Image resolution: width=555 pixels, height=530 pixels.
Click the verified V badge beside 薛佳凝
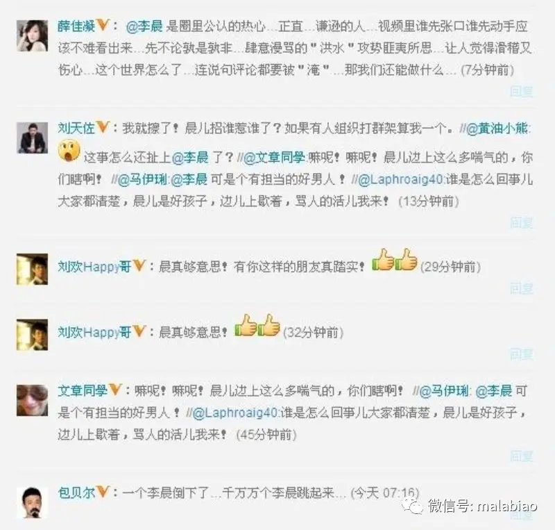click(103, 25)
